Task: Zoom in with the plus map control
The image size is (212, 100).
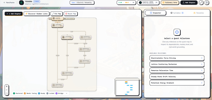Action: tap(7, 86)
